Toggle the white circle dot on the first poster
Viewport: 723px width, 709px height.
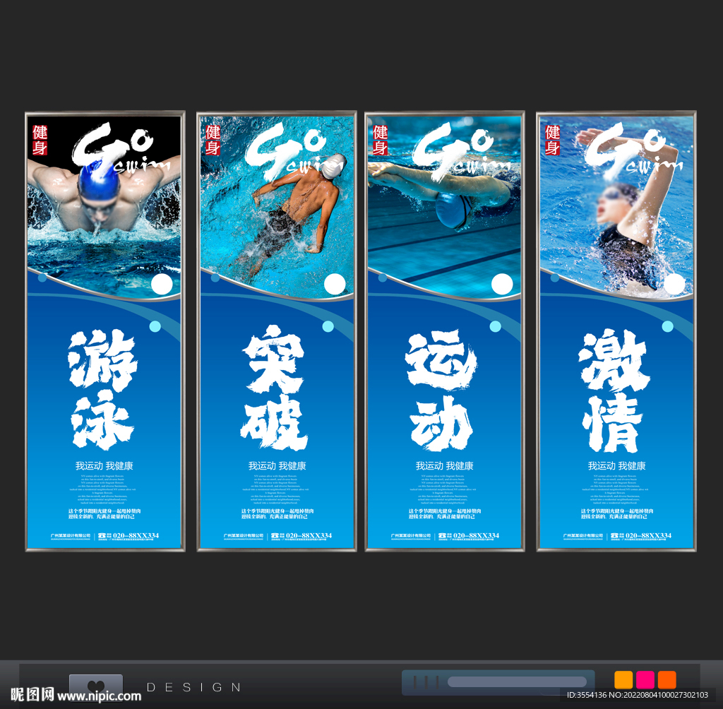click(161, 283)
